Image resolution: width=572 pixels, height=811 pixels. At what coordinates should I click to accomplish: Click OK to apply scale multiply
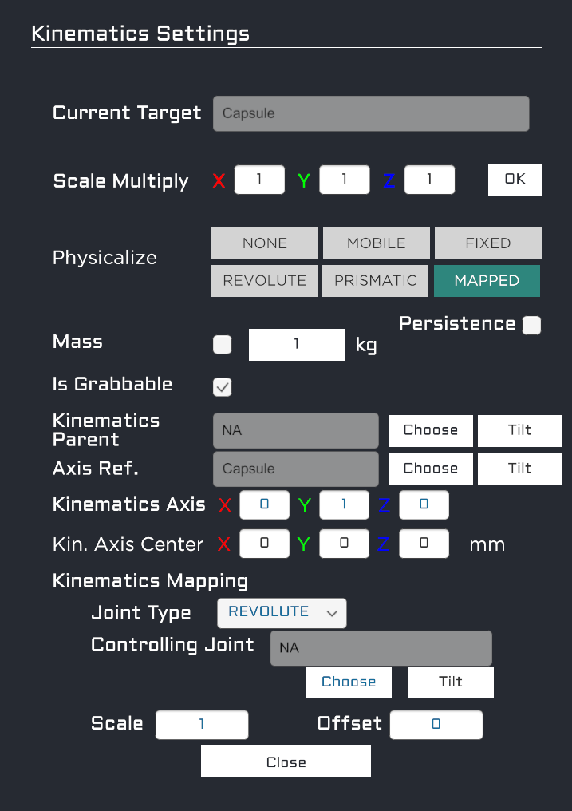[515, 180]
